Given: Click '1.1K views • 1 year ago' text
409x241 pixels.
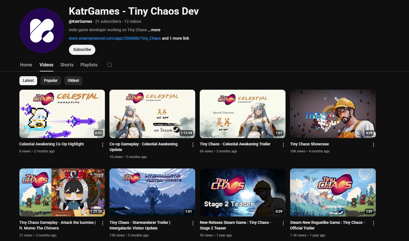Looking at the screenshot, I should coord(308,235).
